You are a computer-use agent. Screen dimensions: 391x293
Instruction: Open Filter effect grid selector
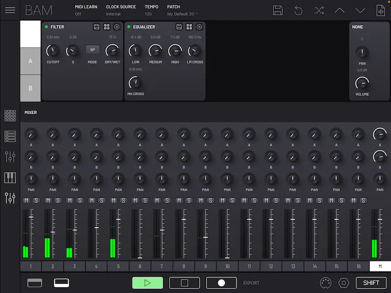point(107,27)
